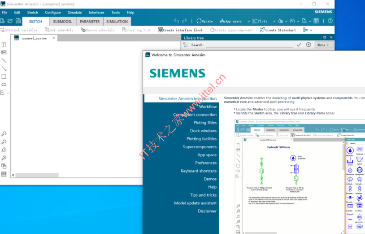
Task: Expand the align tools dropdown after Create Statechart
Action: click(311, 30)
